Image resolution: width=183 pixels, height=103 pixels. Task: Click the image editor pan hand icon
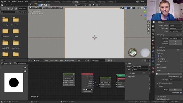coord(25,71)
